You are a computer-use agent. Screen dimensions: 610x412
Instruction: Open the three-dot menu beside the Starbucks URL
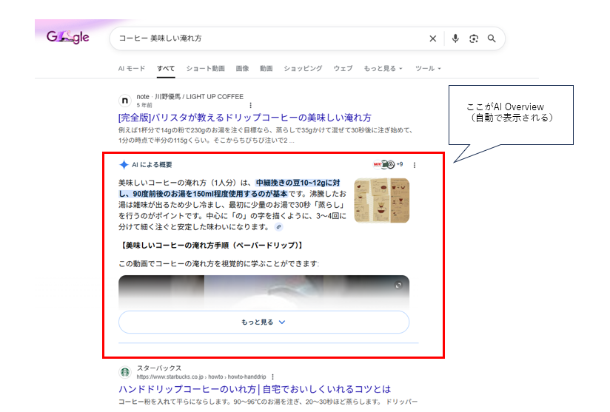pyautogui.click(x=272, y=376)
